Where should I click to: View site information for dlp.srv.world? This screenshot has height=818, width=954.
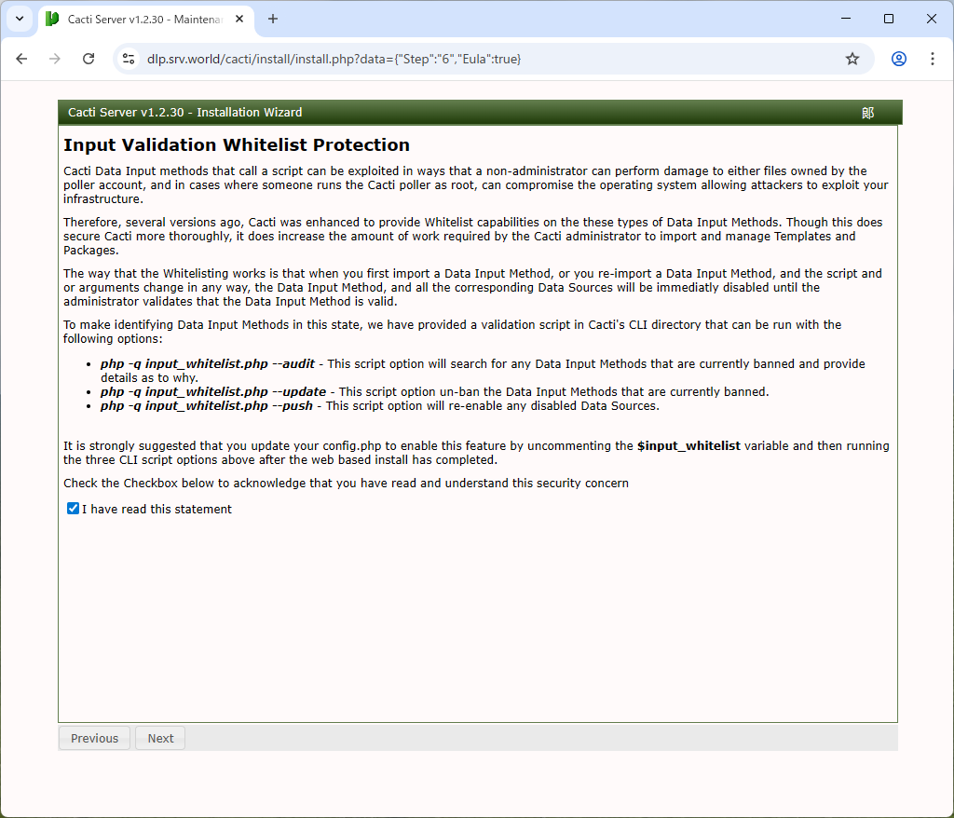pos(129,59)
